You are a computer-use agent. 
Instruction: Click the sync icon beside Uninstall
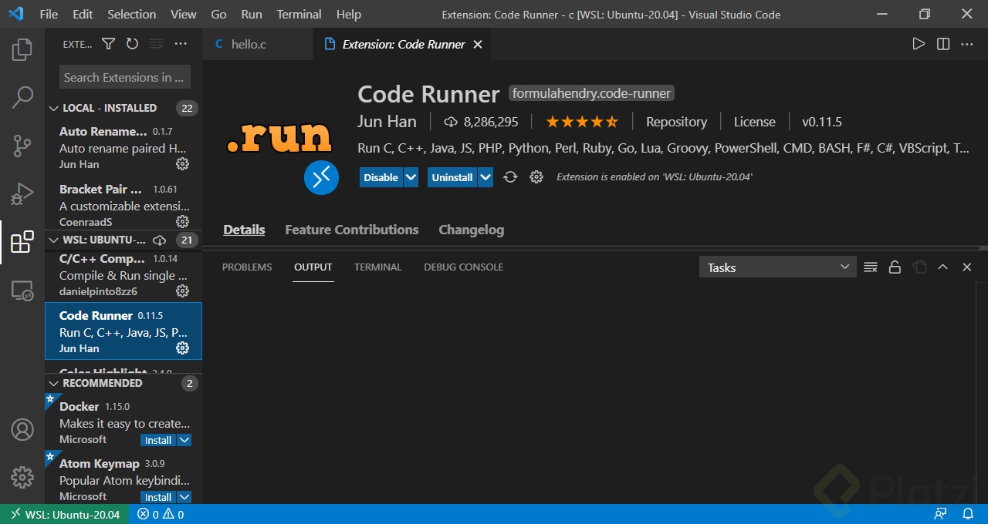click(x=510, y=177)
